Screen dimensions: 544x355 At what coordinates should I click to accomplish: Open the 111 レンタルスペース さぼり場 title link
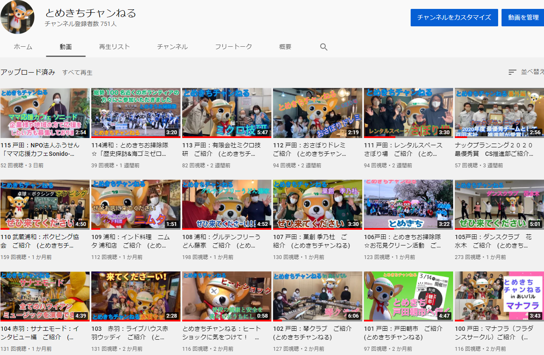[403, 149]
